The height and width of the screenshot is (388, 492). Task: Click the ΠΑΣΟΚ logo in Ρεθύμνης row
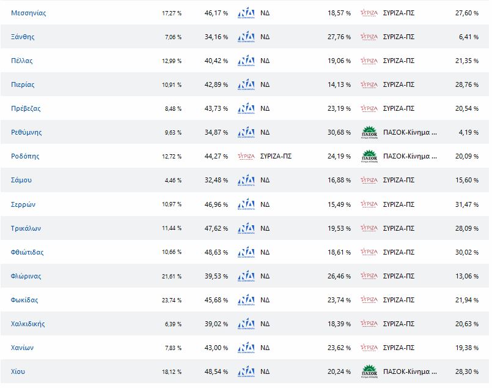pos(369,132)
